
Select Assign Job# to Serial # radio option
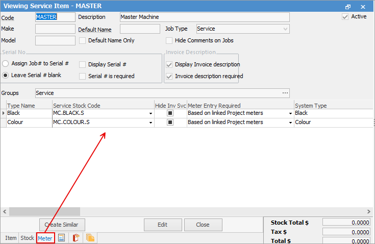click(6, 64)
